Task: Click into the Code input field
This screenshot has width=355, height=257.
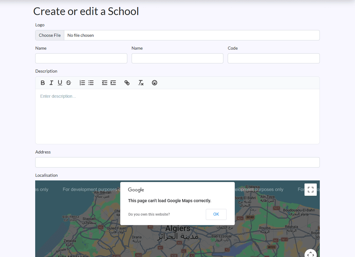Action: pyautogui.click(x=274, y=59)
